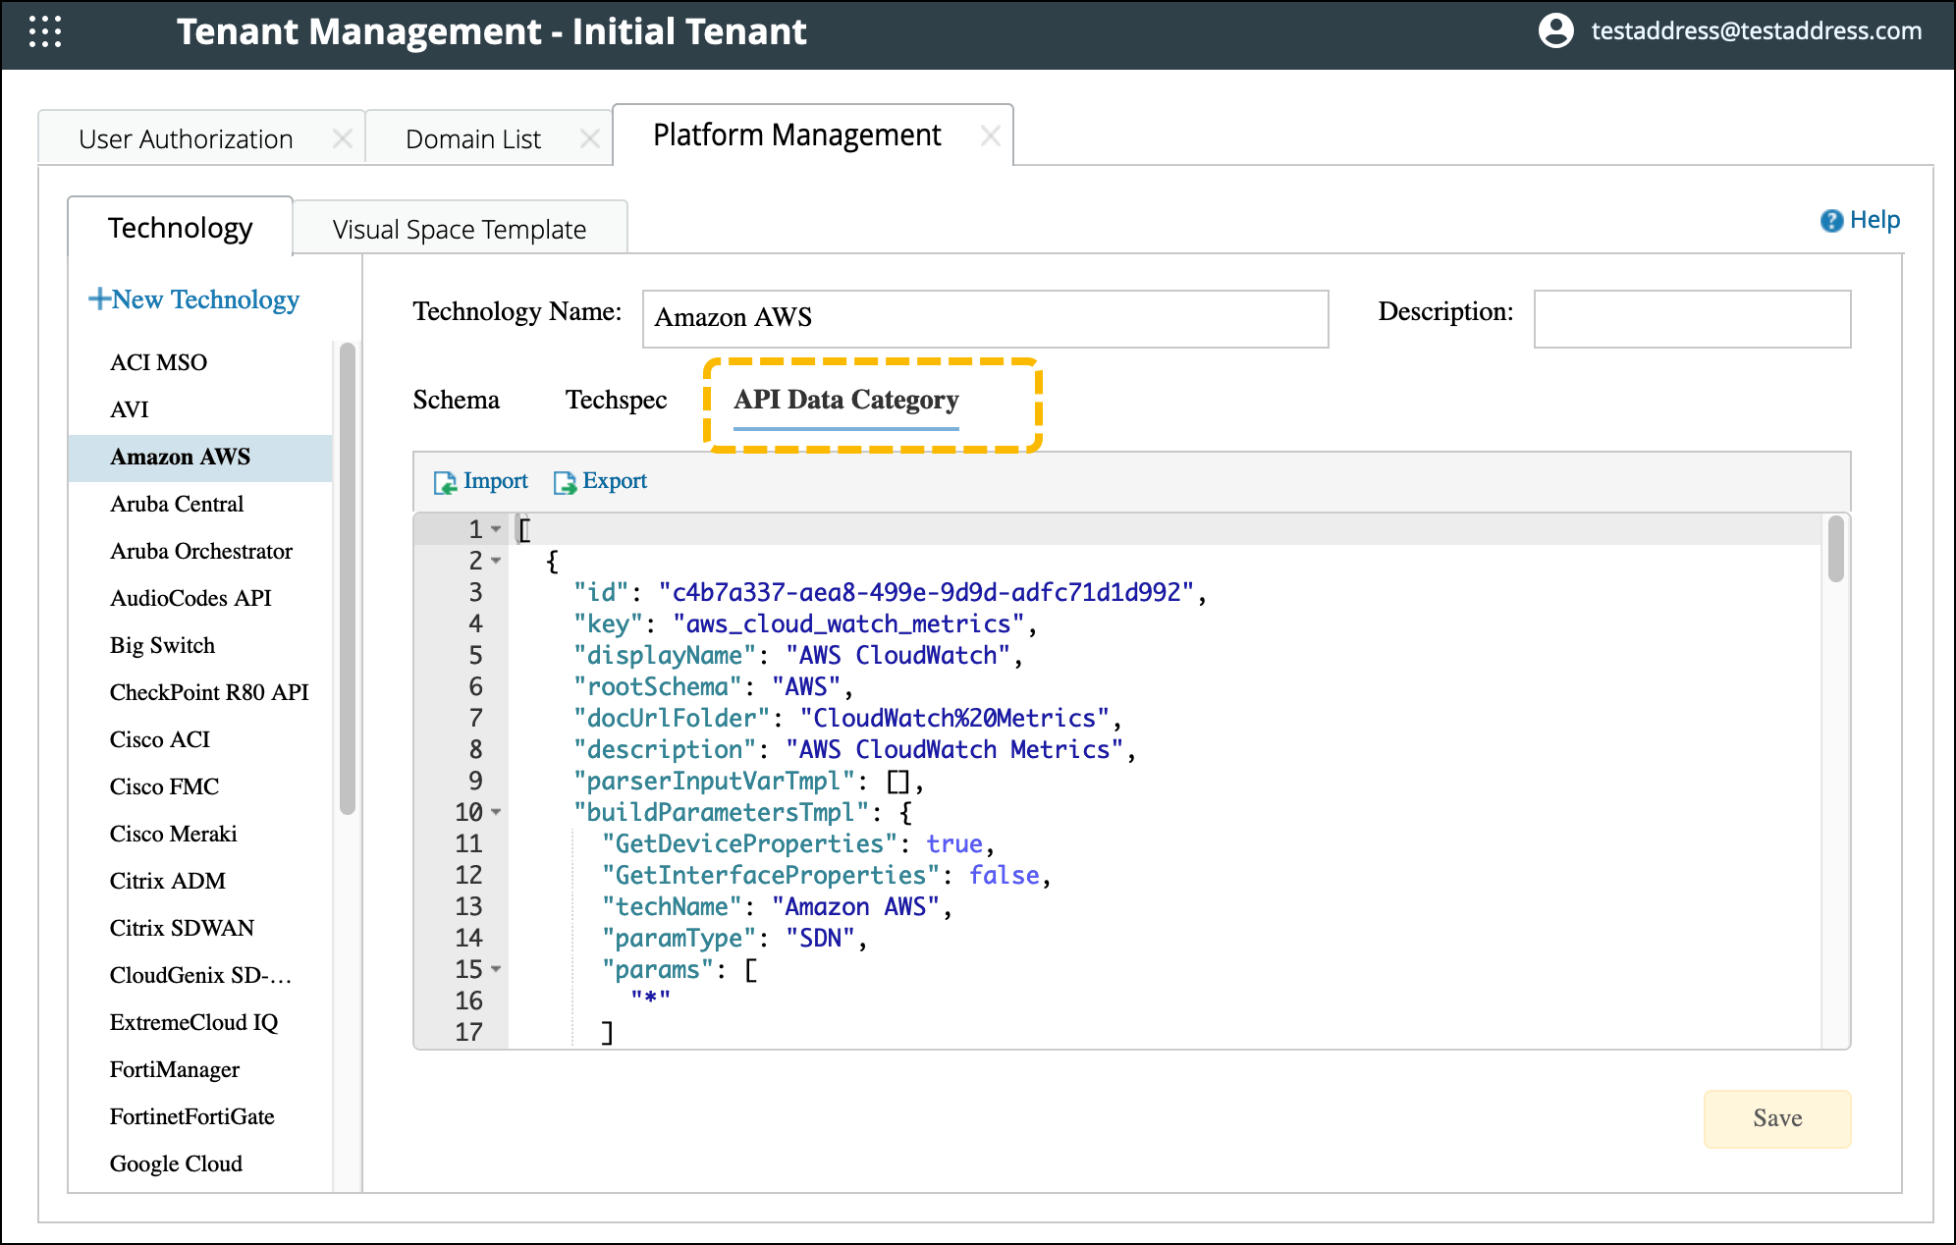The image size is (1956, 1245).
Task: Click the Import icon in editor toolbar
Action: click(x=445, y=482)
